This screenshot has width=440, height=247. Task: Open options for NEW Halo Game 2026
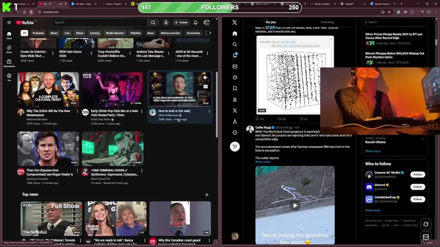click(91, 53)
